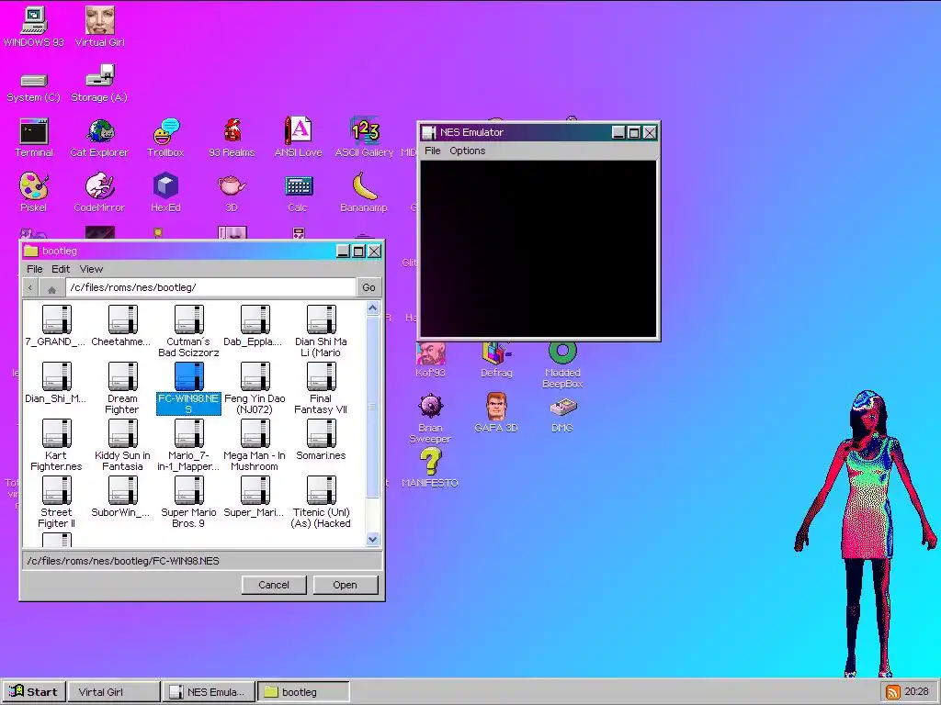Switch to NES Emula... taskbar item
The image size is (941, 705).
(209, 692)
